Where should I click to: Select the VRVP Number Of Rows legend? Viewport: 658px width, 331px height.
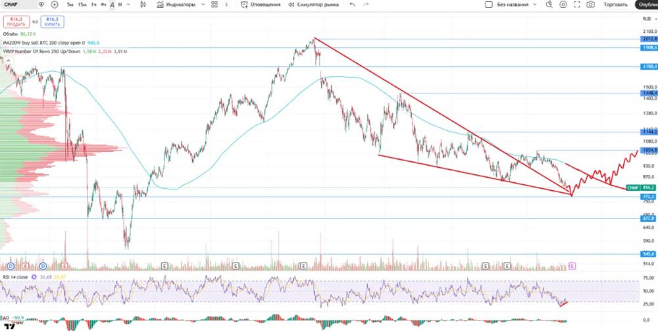click(x=41, y=51)
